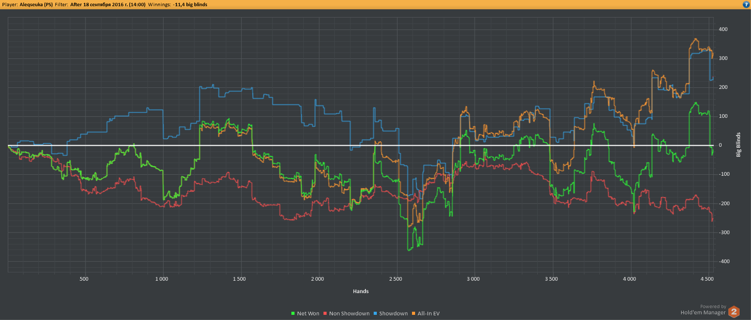The image size is (751, 320).
Task: Click the Big Blinds axis title
Action: tap(739, 145)
